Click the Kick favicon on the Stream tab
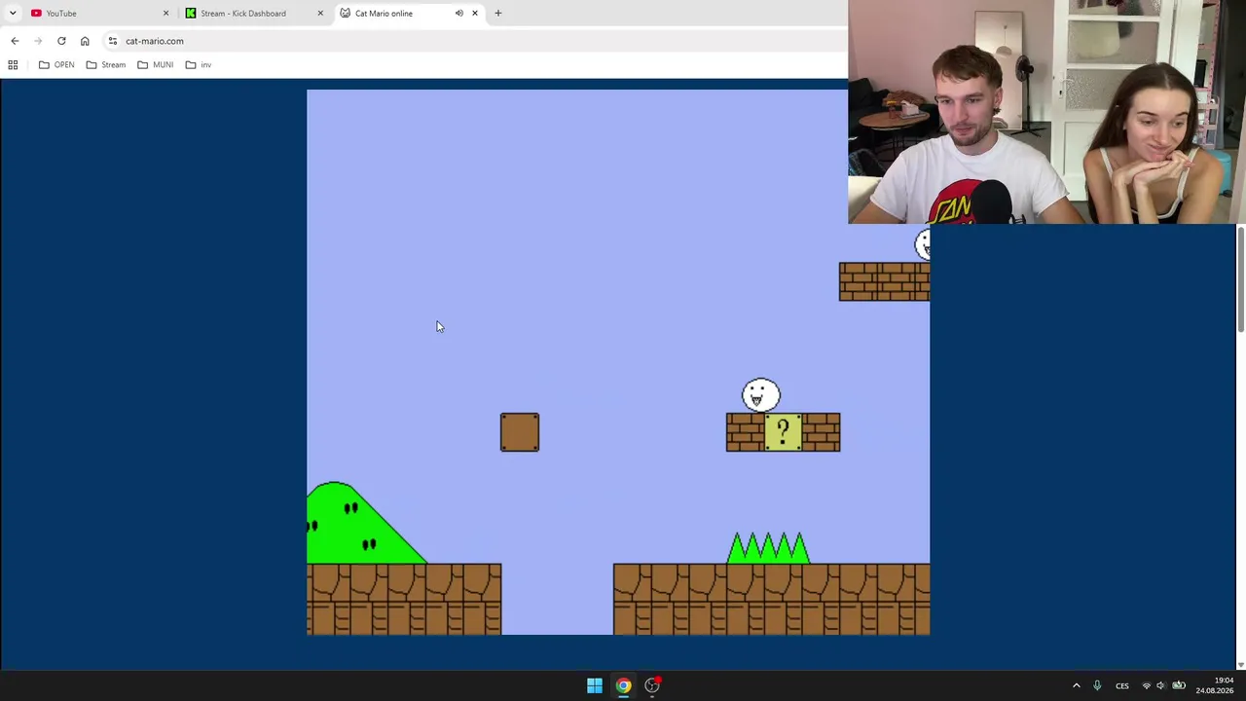The width and height of the screenshot is (1246, 701). click(x=191, y=14)
